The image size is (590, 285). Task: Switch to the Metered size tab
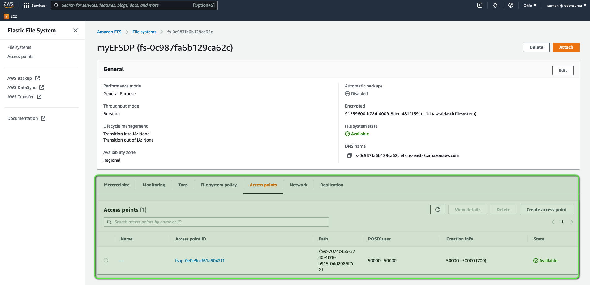pyautogui.click(x=117, y=185)
